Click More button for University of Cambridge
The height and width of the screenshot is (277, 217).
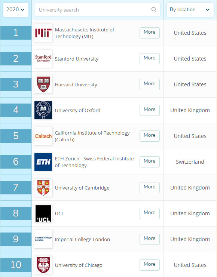click(x=149, y=187)
